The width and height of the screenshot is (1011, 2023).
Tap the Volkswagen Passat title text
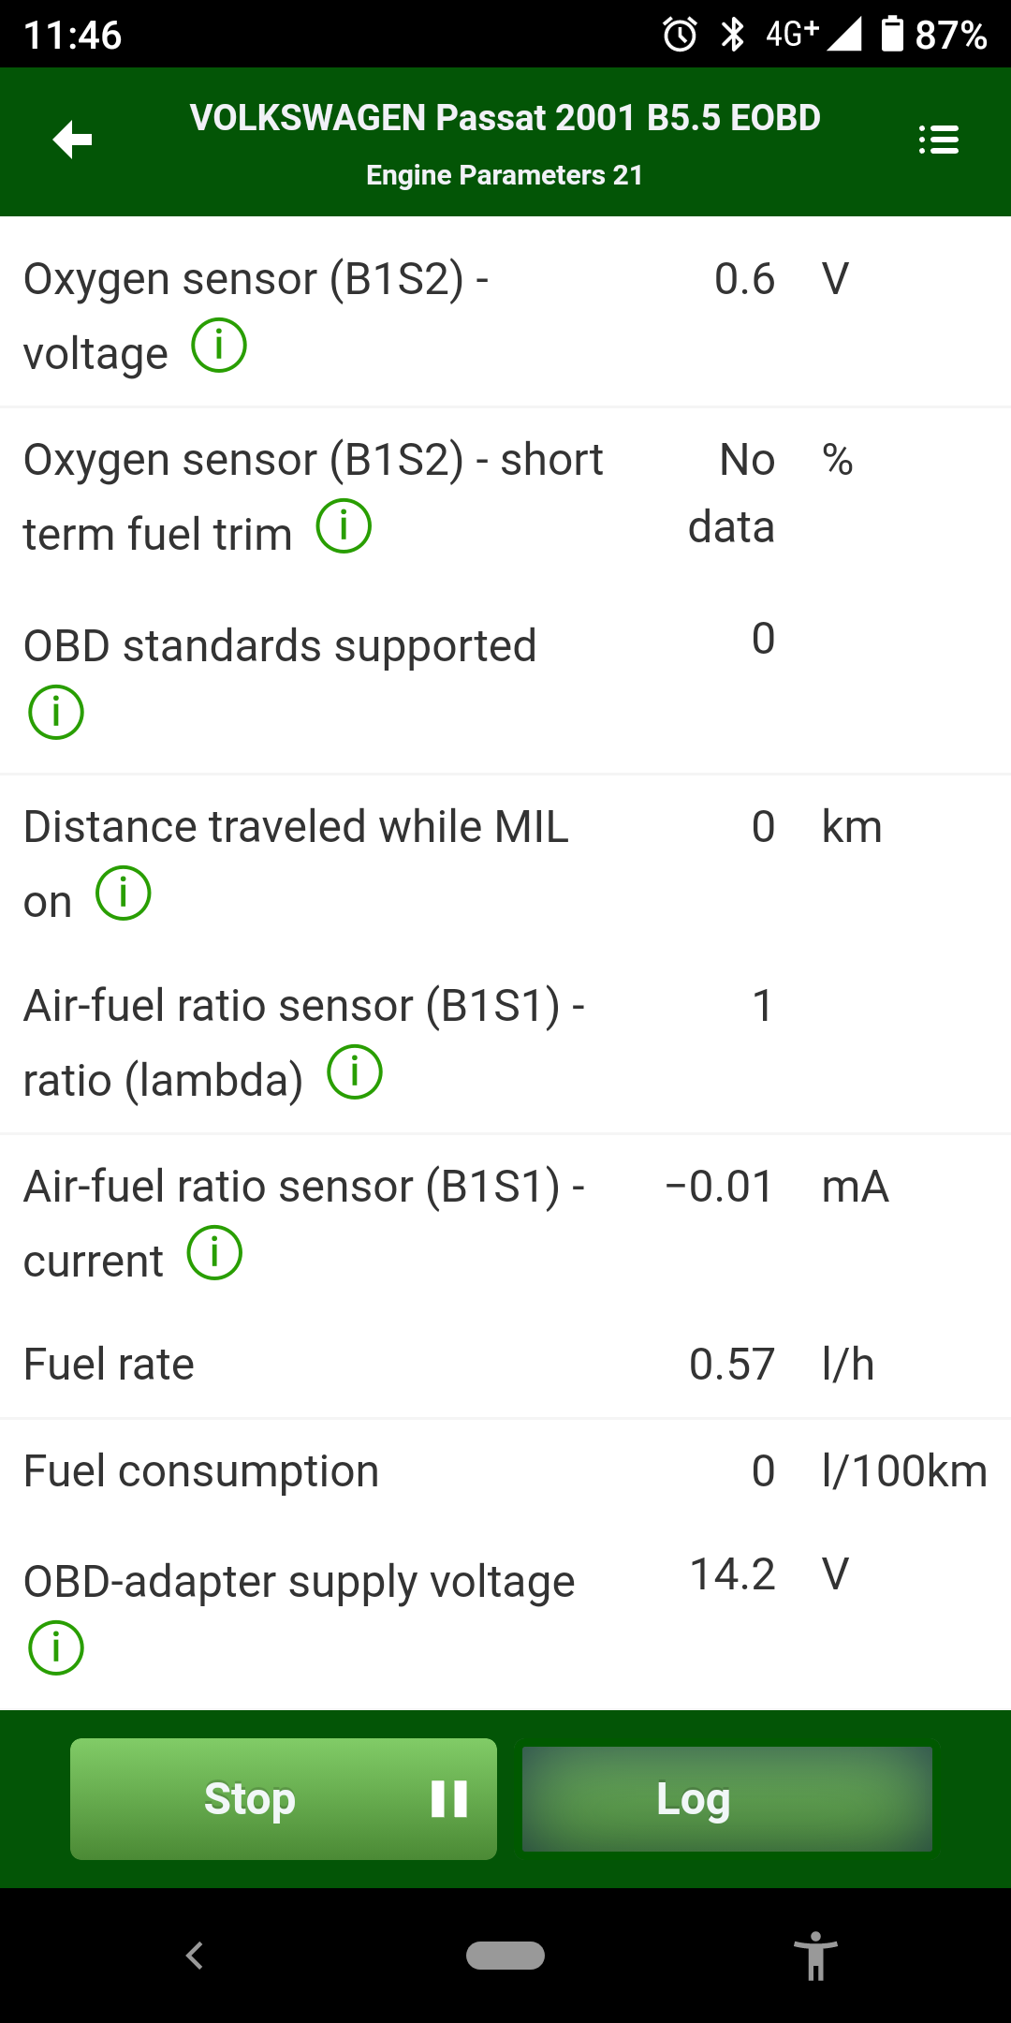[505, 118]
